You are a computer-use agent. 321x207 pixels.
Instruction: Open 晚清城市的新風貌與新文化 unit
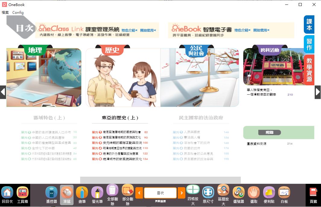click(120, 159)
